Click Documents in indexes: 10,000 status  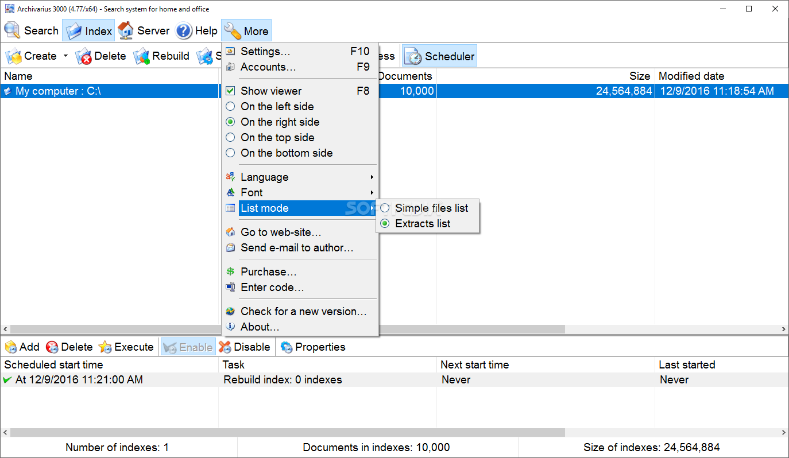point(376,447)
